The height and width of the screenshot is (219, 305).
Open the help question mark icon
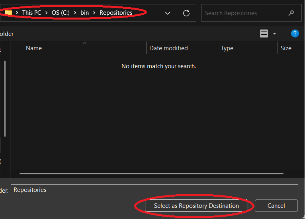click(x=295, y=34)
